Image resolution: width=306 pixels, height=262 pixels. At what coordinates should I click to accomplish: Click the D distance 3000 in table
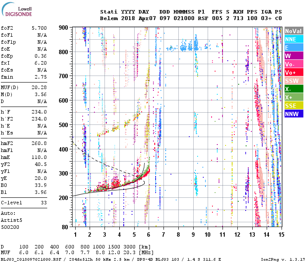129,247
